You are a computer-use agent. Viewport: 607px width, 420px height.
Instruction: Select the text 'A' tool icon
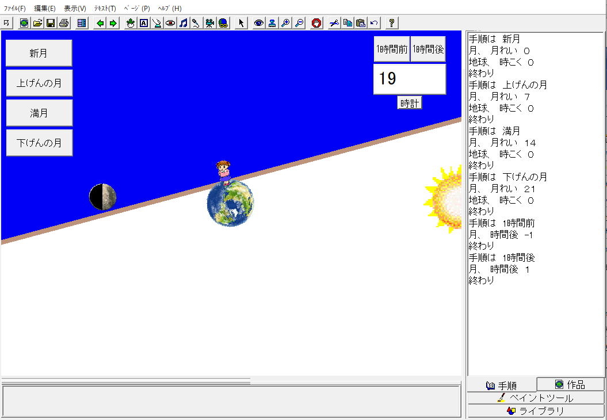(144, 23)
